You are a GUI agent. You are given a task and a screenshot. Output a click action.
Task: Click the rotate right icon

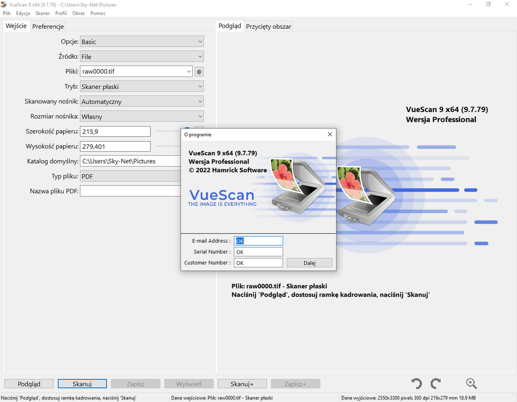pos(436,383)
